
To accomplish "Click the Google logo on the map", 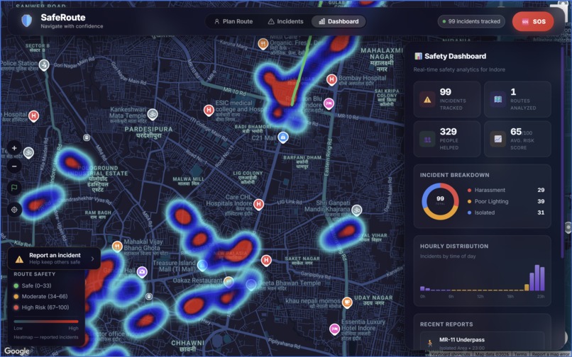I will coord(17,351).
